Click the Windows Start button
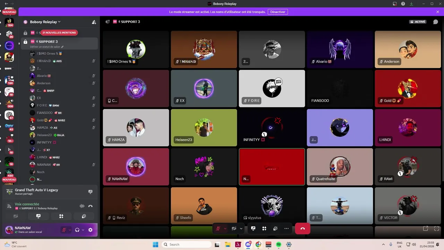444x250 pixels. 155,244
